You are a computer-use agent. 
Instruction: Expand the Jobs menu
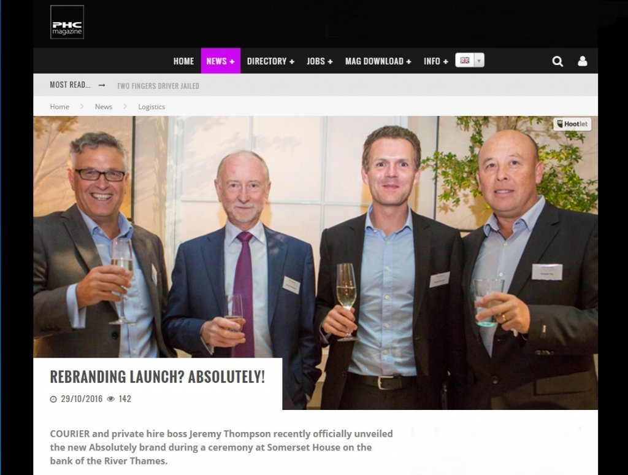coord(320,61)
